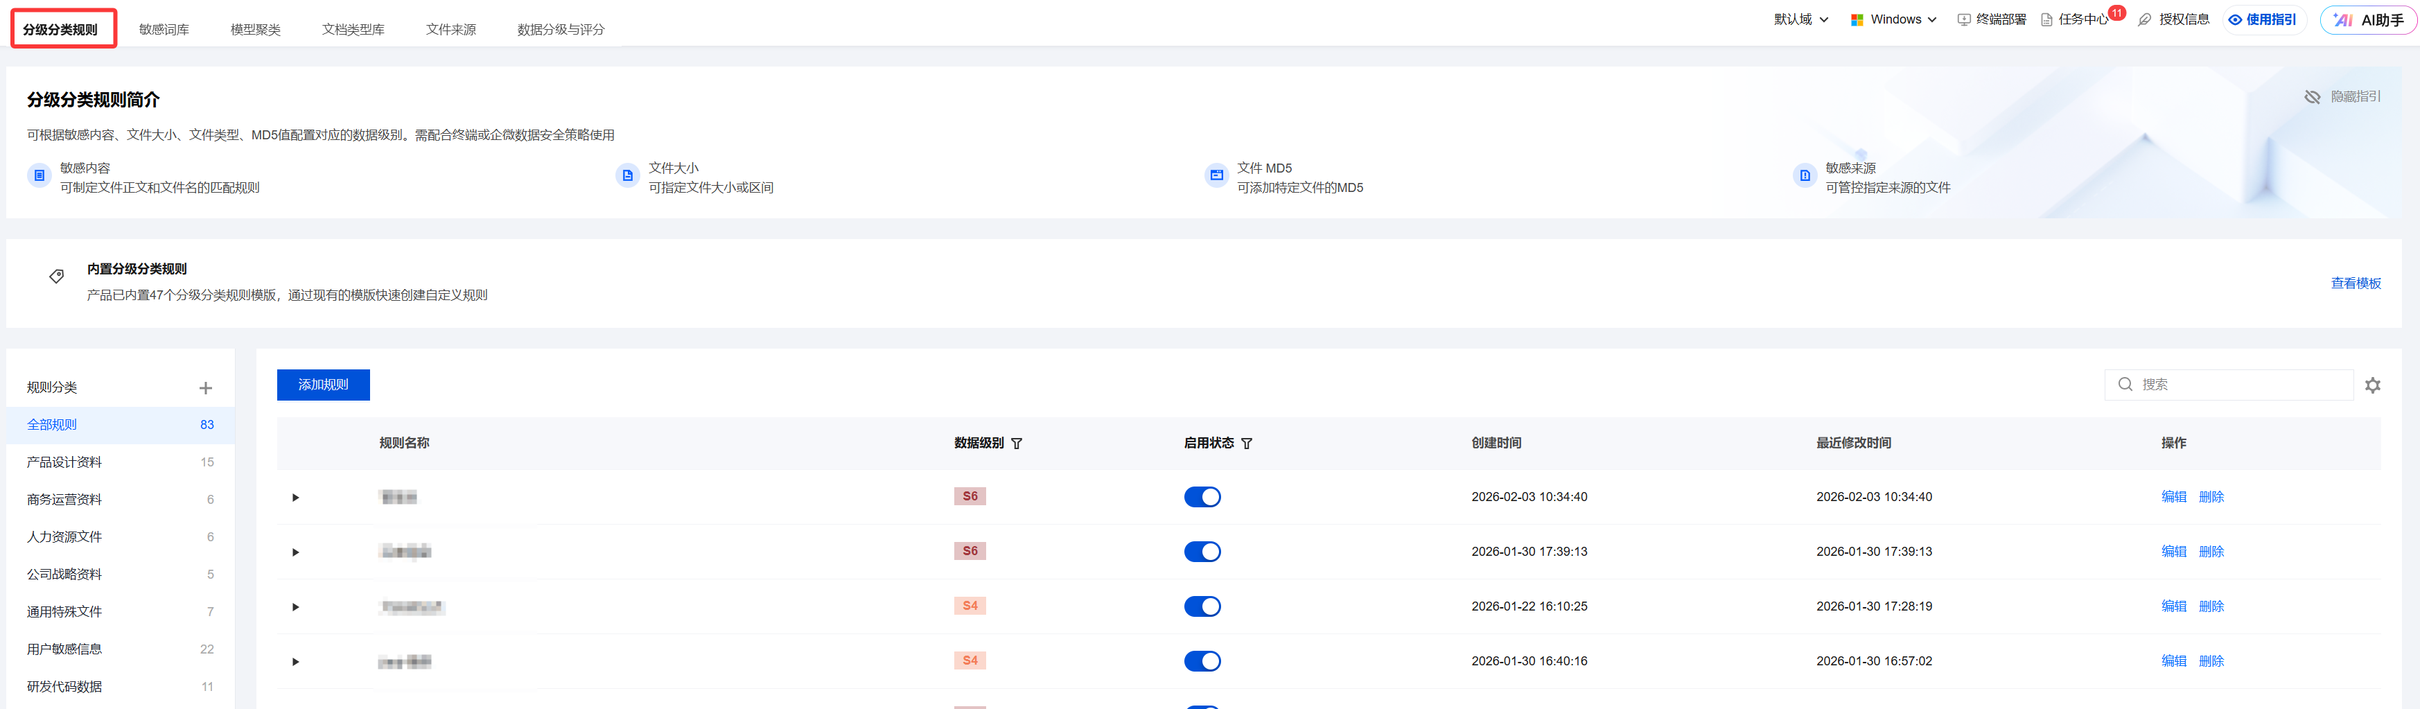
Task: Click the 隐藏指引 eye-slash icon
Action: 2312,97
